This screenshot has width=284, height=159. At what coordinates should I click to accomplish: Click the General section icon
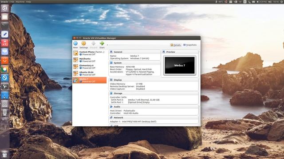click(x=111, y=52)
